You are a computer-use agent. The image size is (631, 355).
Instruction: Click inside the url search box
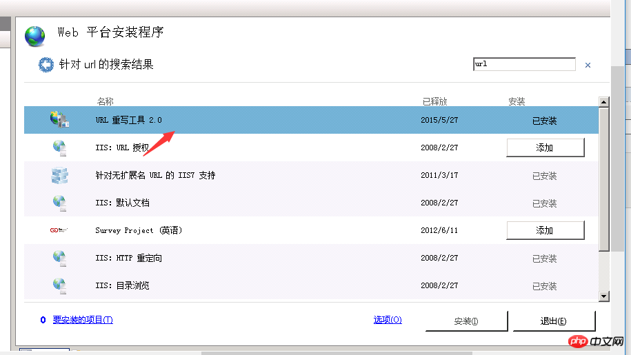524,64
